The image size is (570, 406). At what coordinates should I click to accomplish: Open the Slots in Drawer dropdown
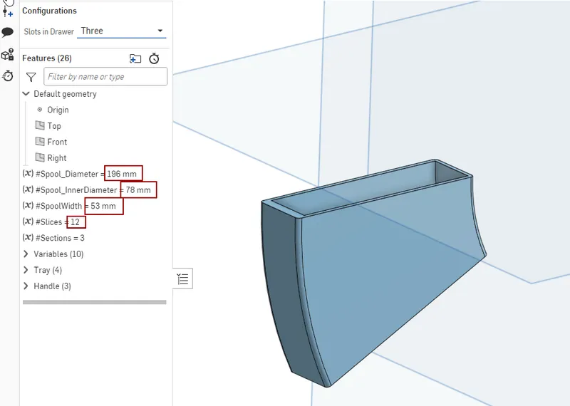click(x=121, y=31)
